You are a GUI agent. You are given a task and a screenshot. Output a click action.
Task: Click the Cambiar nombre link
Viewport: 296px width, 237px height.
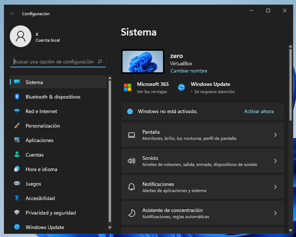coord(189,71)
